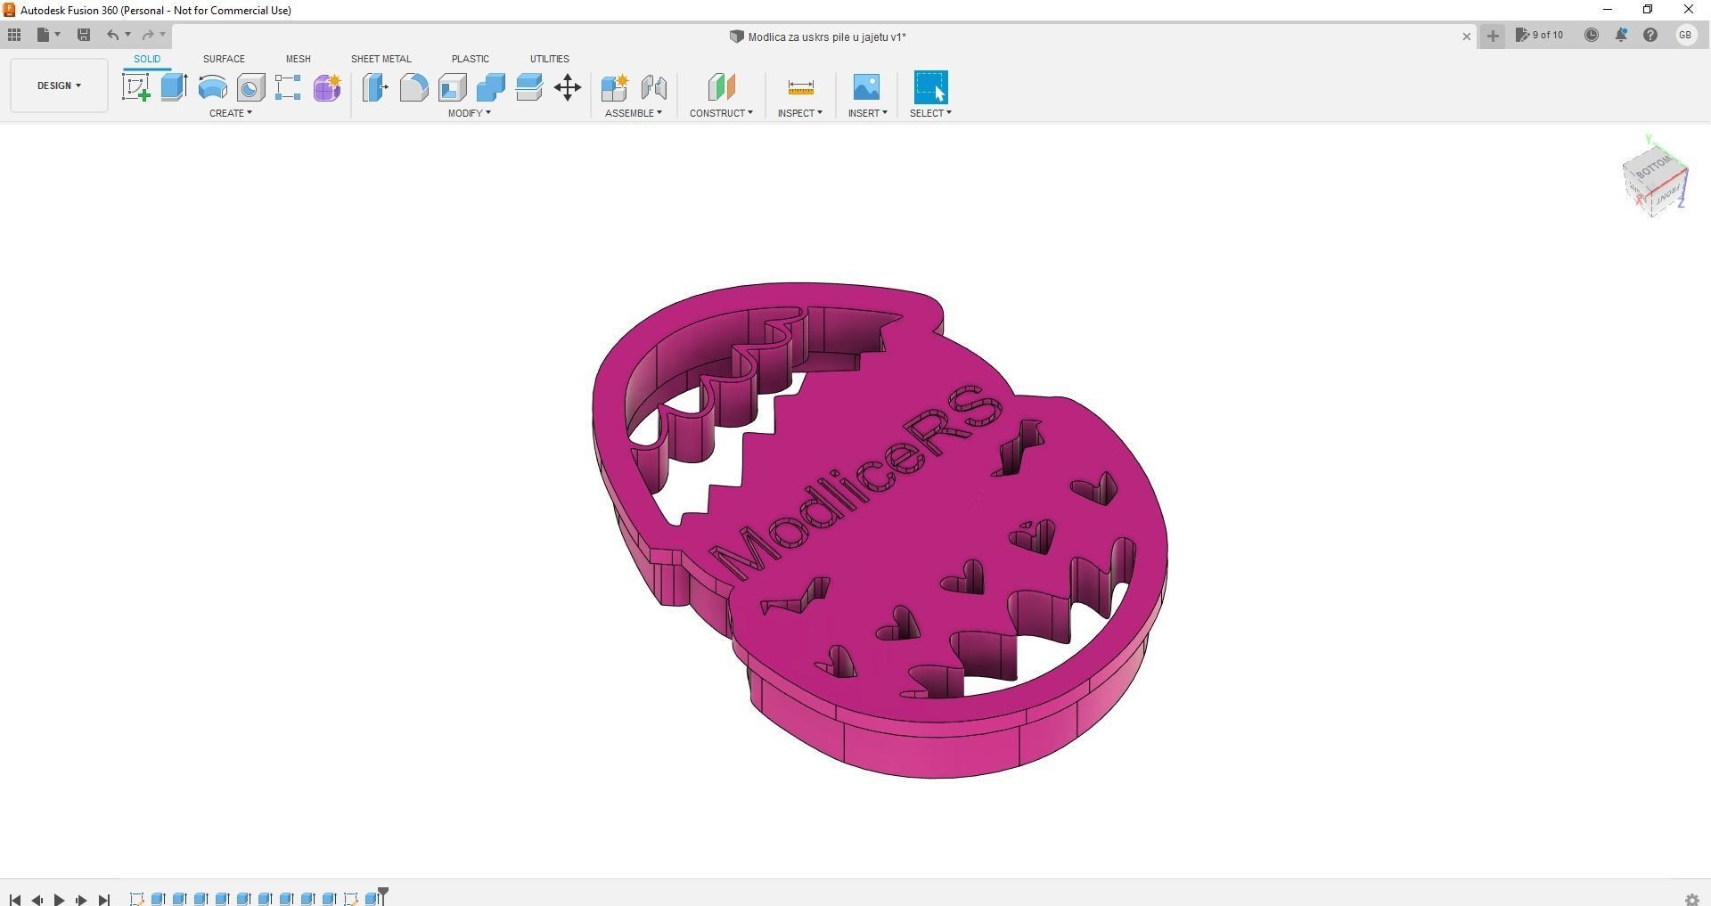Select the Joint tool
Viewport: 1711px width, 906px height.
[653, 87]
